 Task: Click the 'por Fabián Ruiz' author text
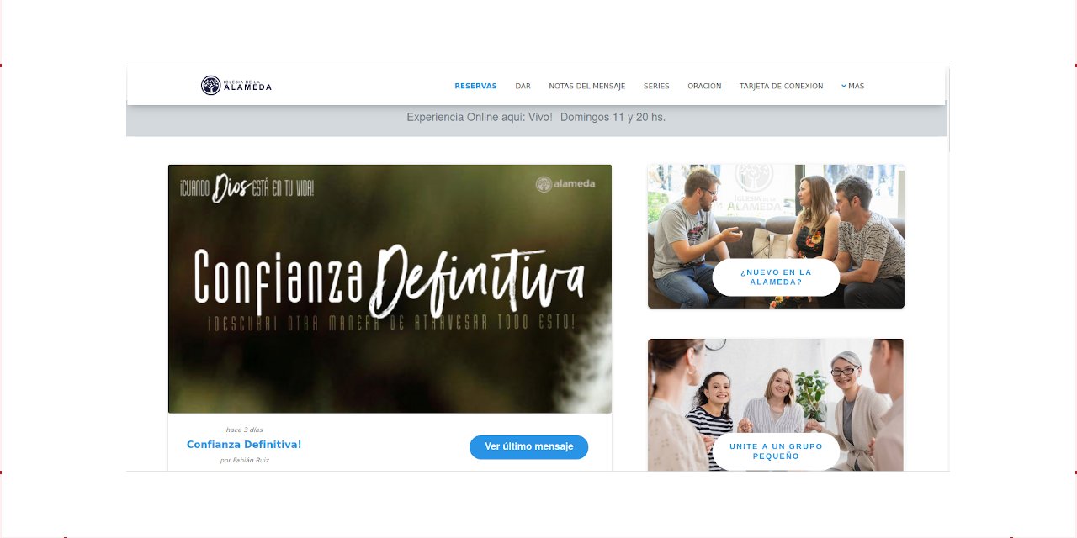244,461
